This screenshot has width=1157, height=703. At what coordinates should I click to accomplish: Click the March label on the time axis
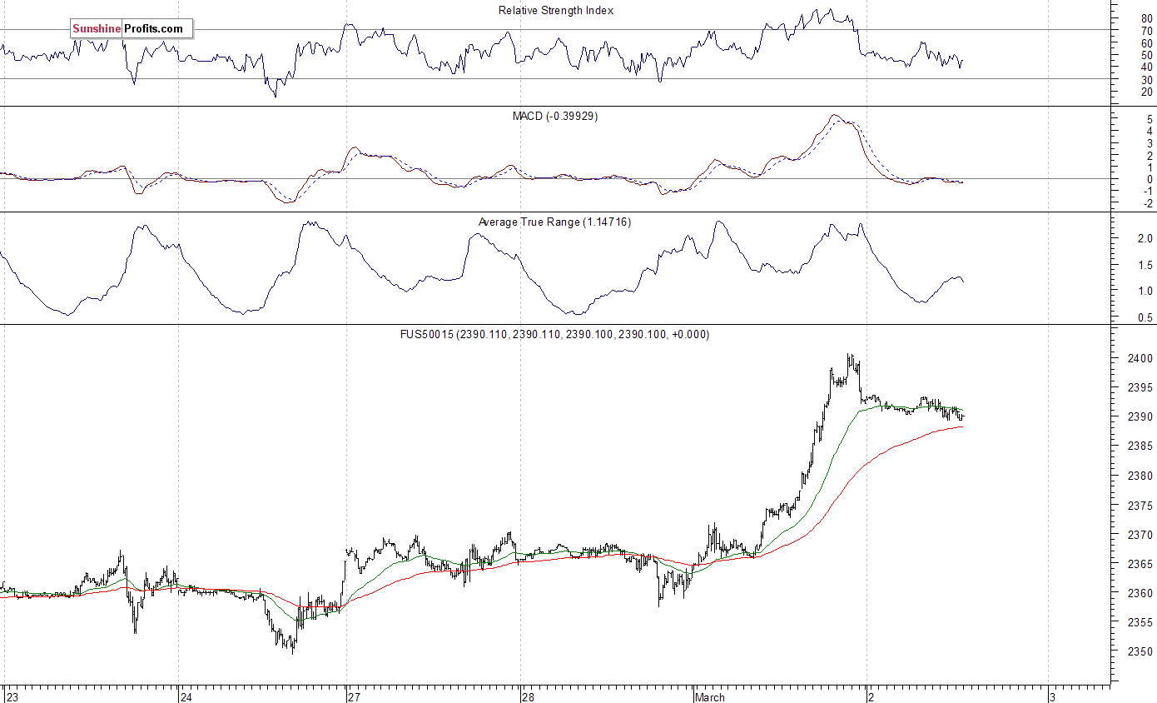pos(710,697)
